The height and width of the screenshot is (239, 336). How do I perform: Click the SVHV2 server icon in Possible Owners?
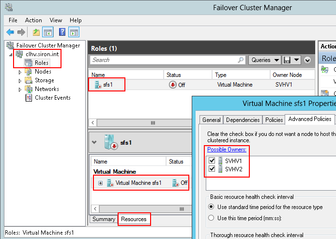(220, 169)
